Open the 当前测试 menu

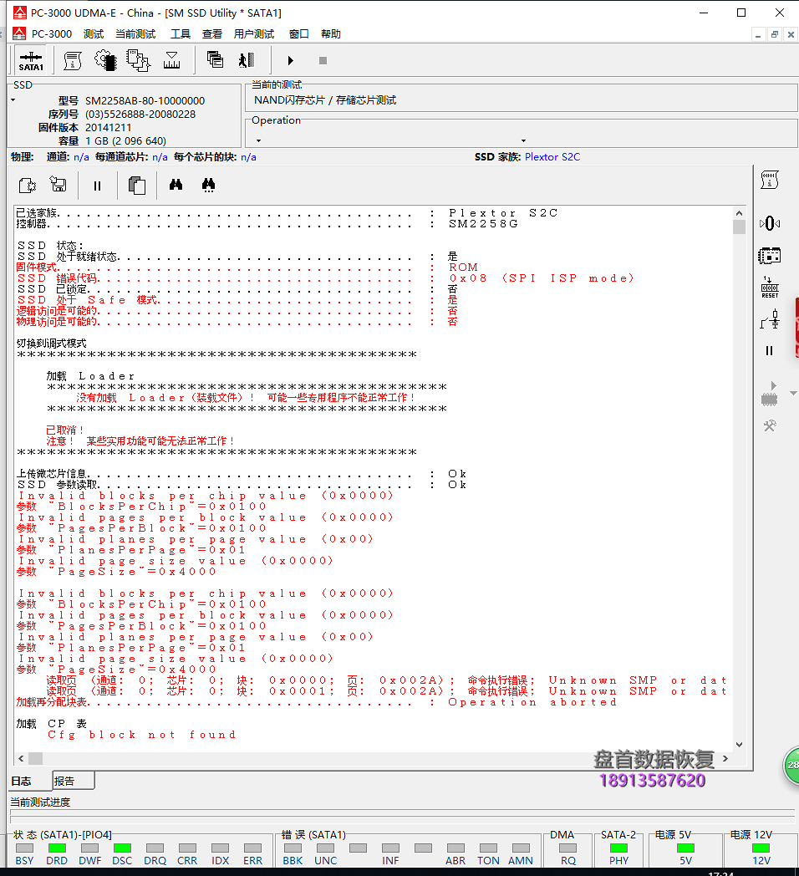pyautogui.click(x=135, y=34)
